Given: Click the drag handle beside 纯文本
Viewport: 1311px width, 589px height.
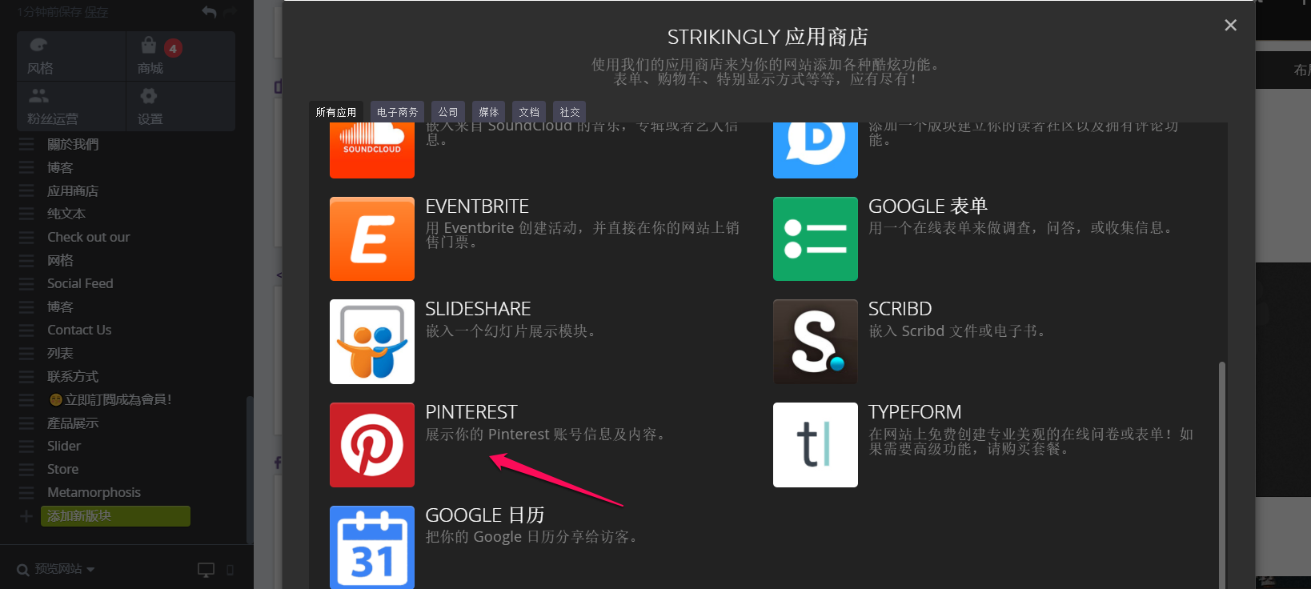Looking at the screenshot, I should click(x=26, y=214).
